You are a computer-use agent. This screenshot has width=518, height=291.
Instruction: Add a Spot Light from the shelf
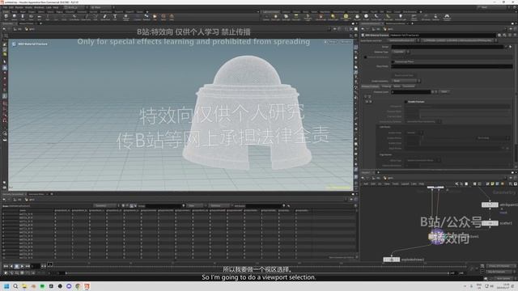286,17
